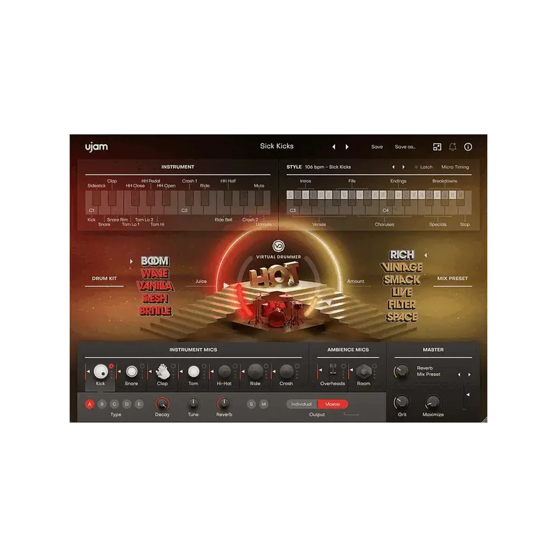Click the mix preset selector arrow next to RICH
This screenshot has width=557, height=557.
[x=425, y=255]
